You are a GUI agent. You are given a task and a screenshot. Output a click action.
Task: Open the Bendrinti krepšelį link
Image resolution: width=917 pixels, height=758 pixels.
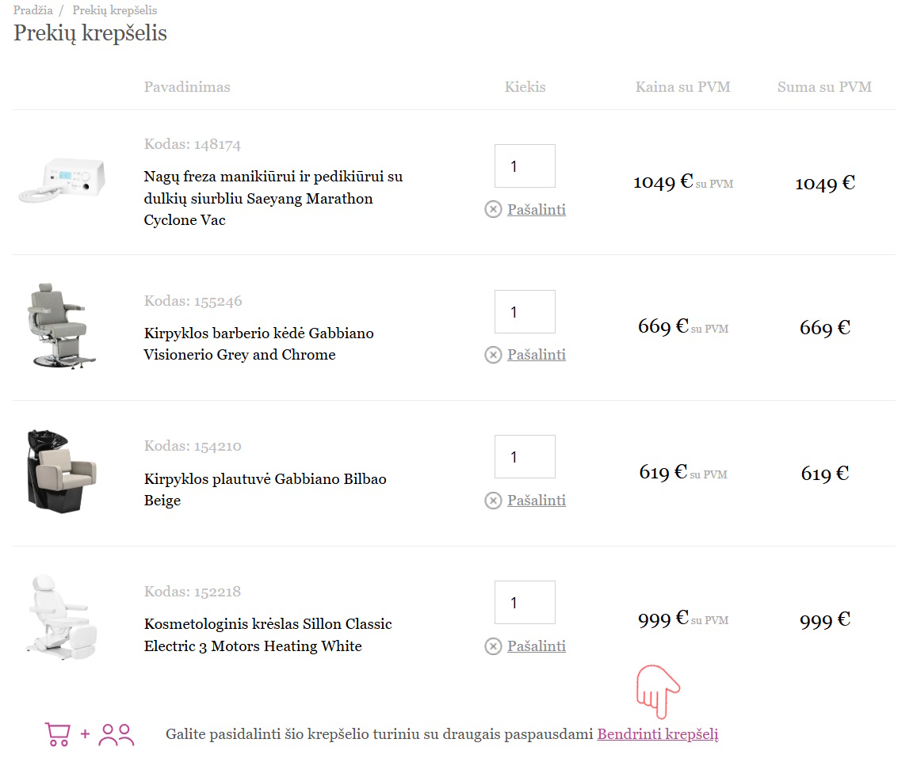tap(657, 734)
